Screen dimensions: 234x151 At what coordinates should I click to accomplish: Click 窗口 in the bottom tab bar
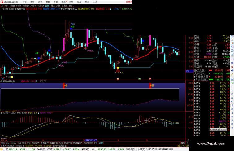[x=7, y=143]
